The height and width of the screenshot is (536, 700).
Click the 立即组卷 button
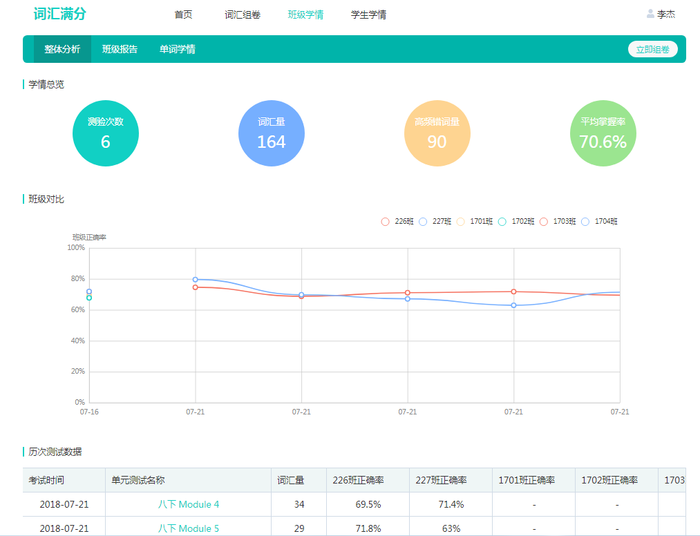(x=653, y=49)
